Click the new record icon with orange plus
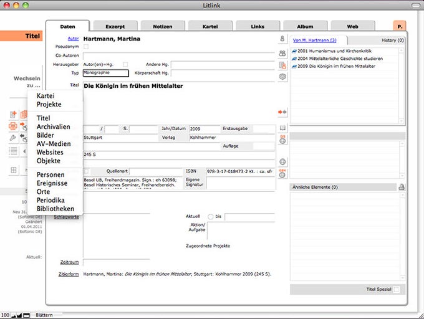The image size is (424, 319). [13, 115]
